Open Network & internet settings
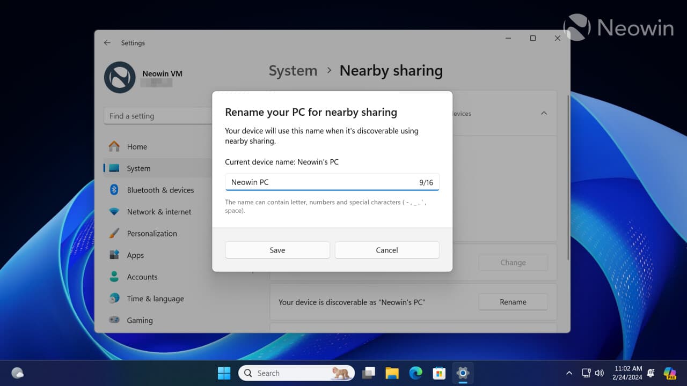 tap(159, 212)
